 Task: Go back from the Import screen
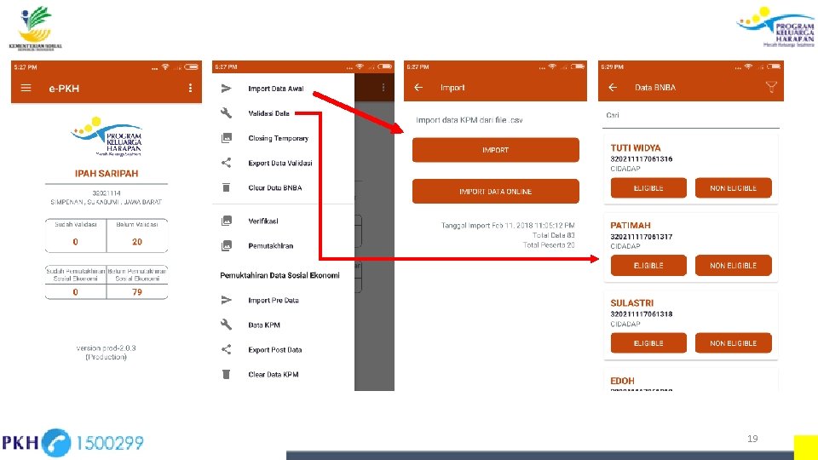[418, 88]
